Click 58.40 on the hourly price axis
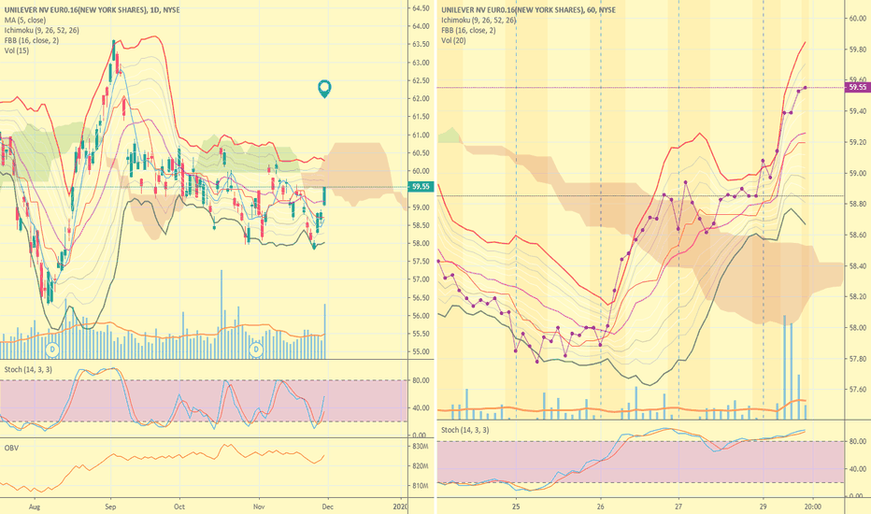This screenshot has width=871, height=514. [858, 266]
